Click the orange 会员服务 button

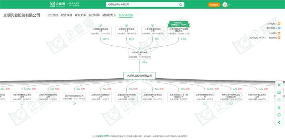[x=214, y=5]
